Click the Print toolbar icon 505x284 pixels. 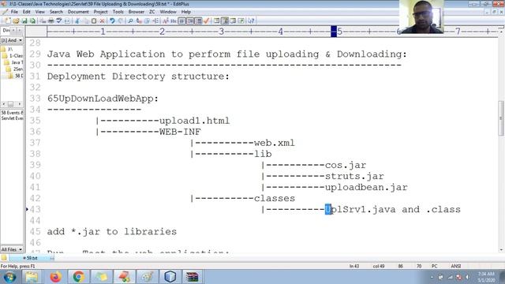pyautogui.click(x=50, y=21)
